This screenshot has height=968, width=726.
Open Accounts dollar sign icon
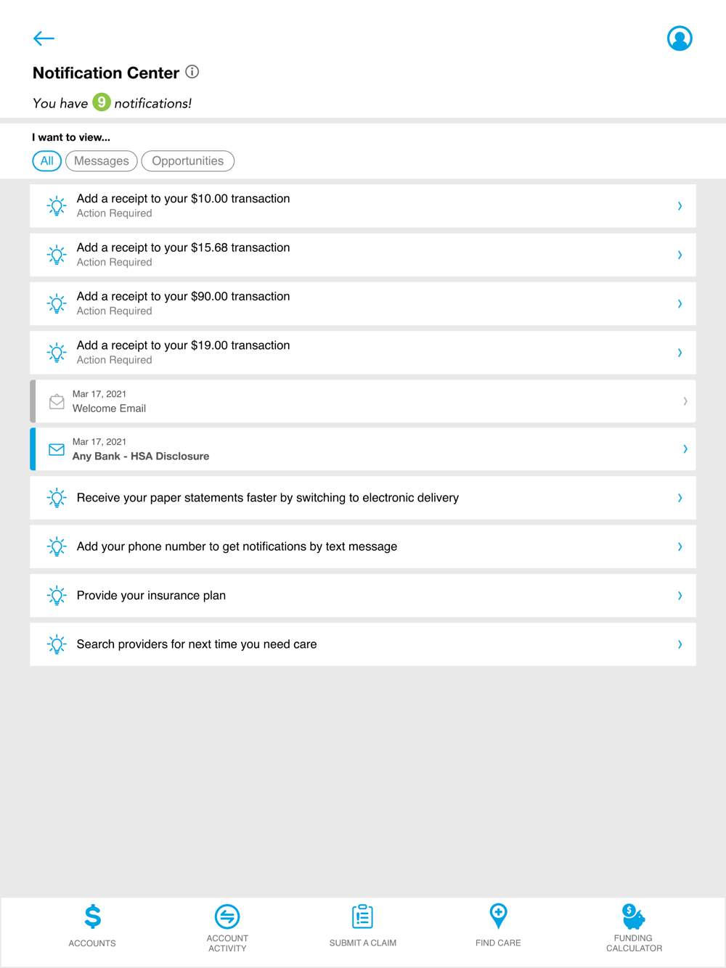92,916
